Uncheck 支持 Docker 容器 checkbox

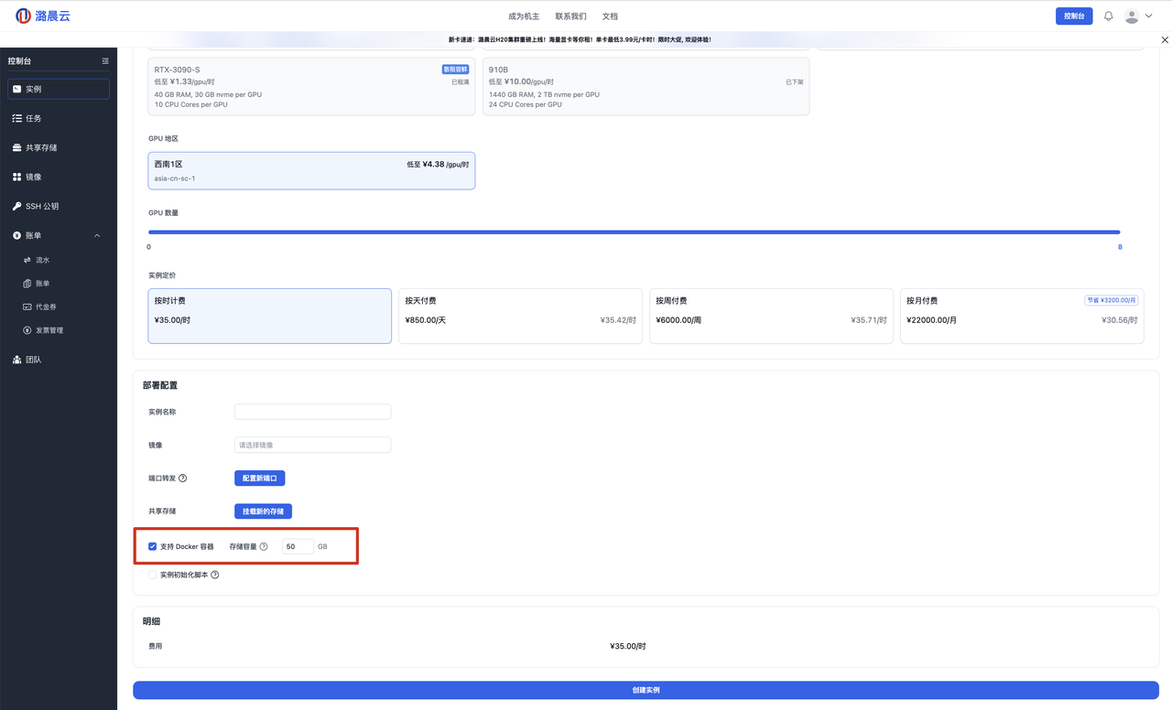[x=152, y=546]
